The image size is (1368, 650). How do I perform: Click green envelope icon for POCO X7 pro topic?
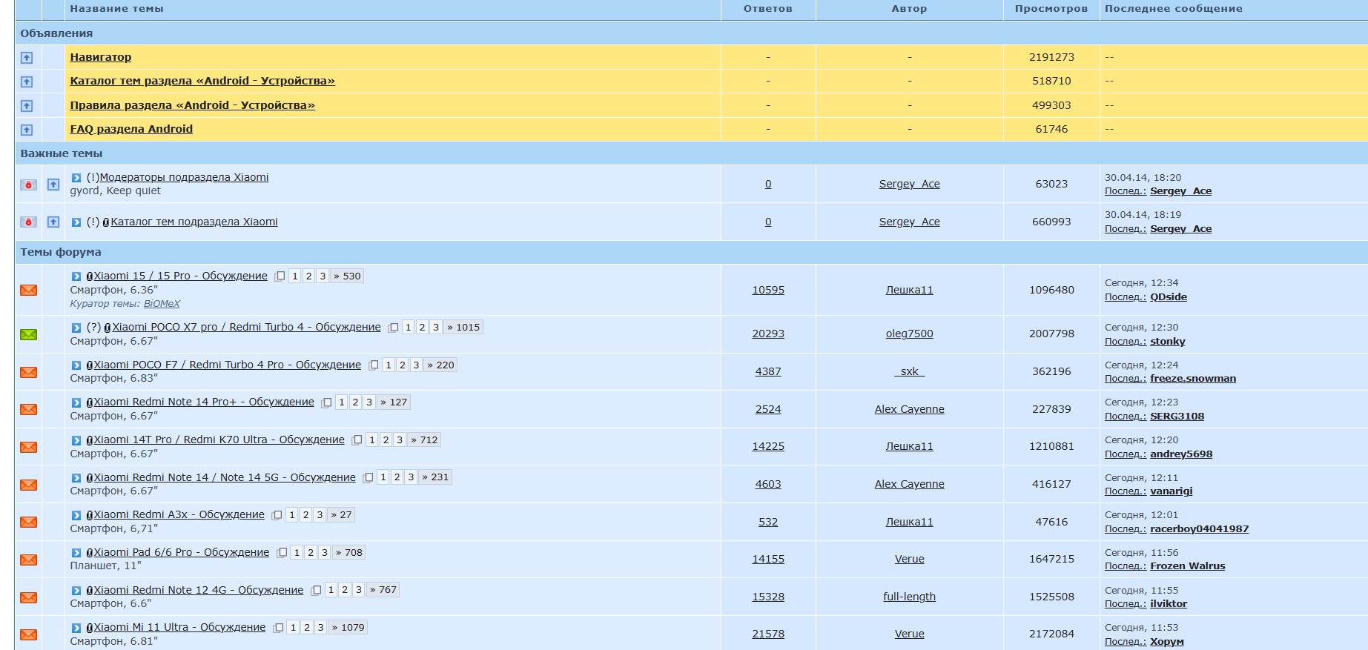(x=28, y=334)
